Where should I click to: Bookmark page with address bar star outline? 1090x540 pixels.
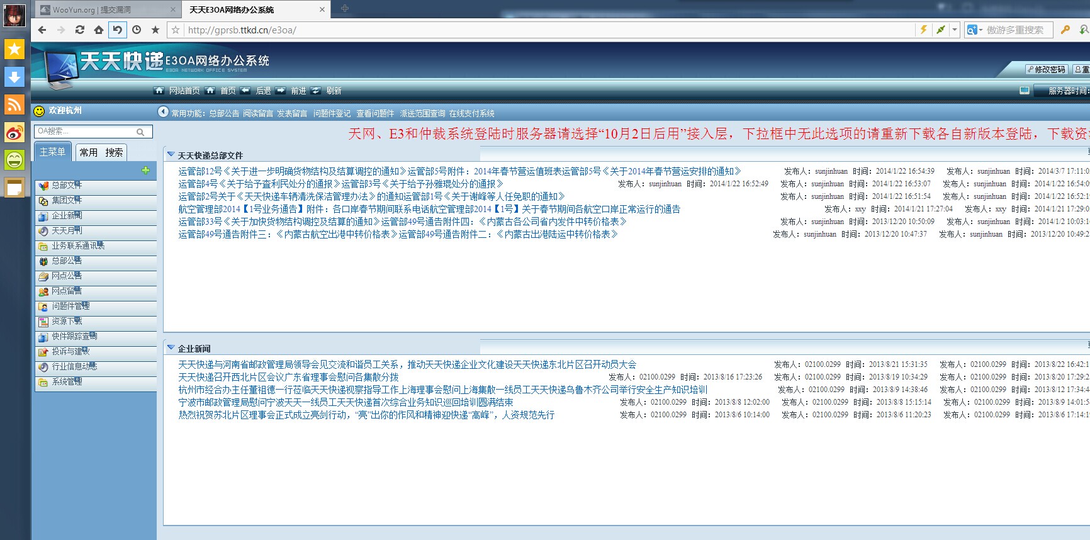[x=176, y=30]
